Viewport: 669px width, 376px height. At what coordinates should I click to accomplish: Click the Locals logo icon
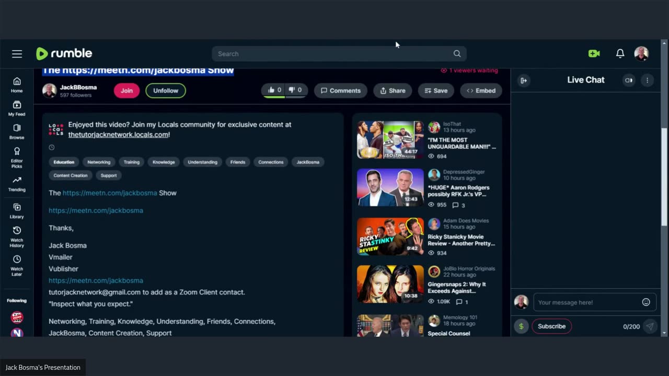click(x=56, y=129)
